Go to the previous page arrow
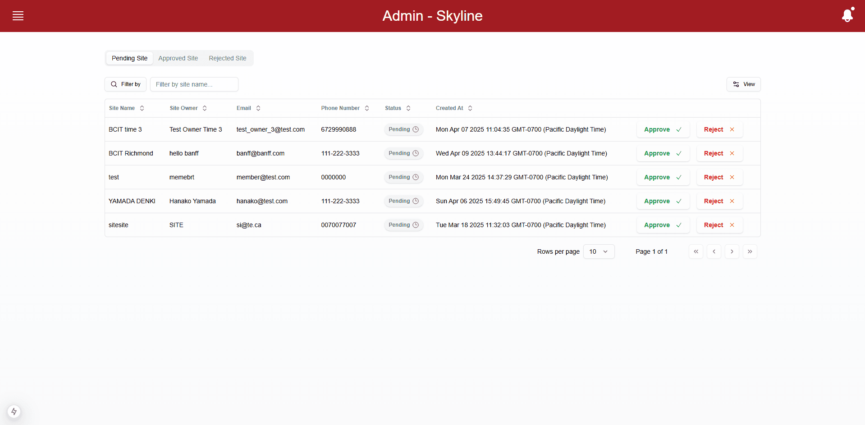 click(x=714, y=251)
